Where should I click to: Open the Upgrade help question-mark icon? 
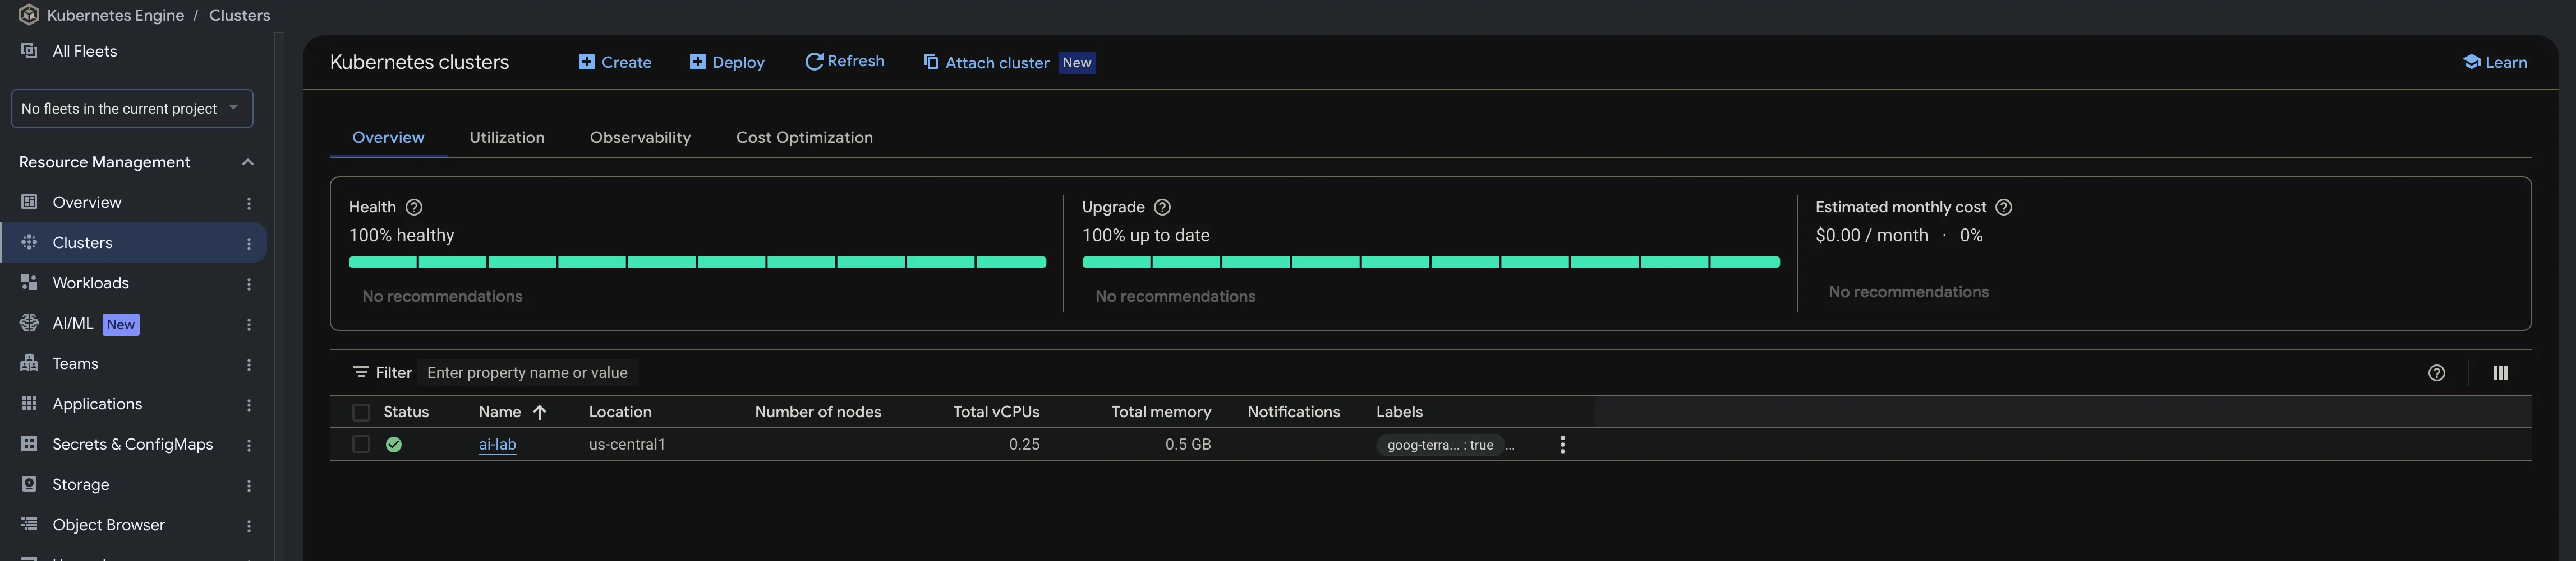(x=1162, y=207)
